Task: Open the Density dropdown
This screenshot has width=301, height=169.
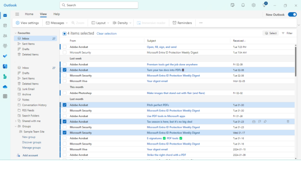Action: click(122, 23)
